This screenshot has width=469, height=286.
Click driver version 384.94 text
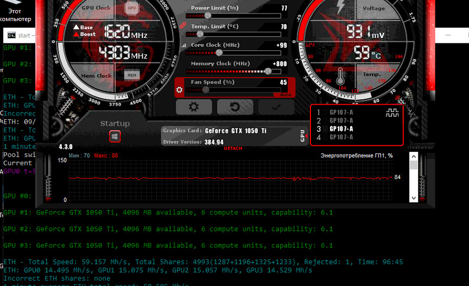coord(214,142)
